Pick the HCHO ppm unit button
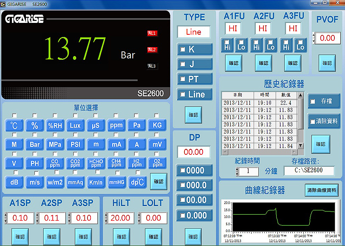The width and height of the screenshot is (345, 246). [96, 163]
